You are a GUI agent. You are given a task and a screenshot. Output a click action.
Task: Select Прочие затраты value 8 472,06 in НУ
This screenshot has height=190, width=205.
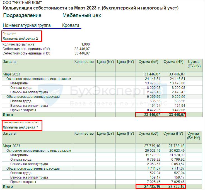coord(178,110)
